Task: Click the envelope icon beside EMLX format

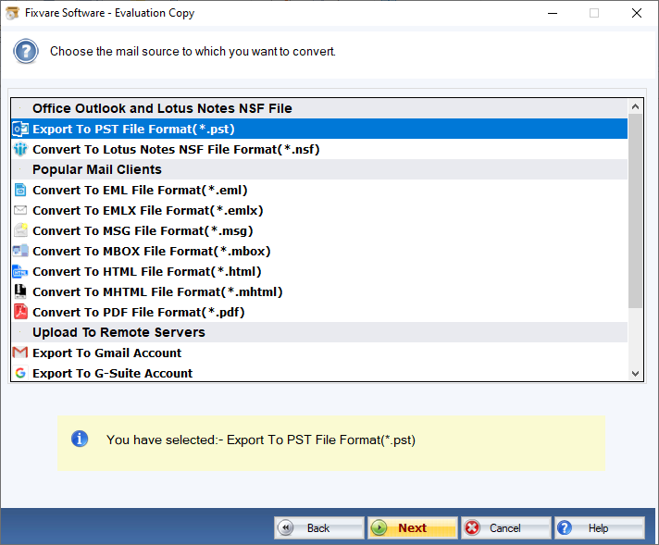Action: 20,210
